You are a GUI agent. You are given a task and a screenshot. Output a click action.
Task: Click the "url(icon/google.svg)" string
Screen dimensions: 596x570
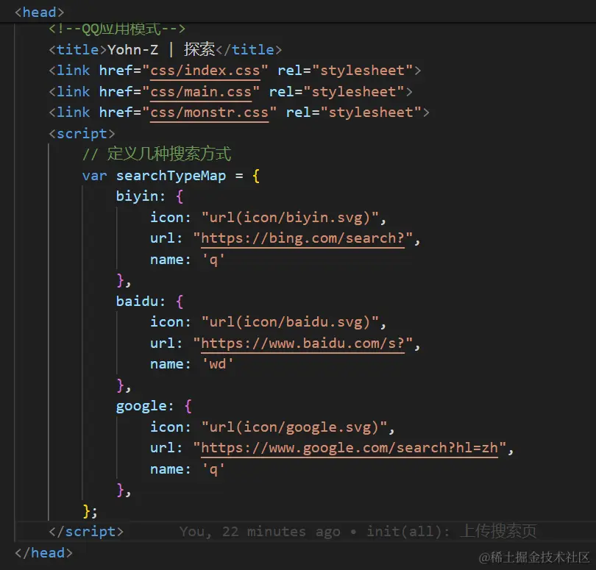click(x=294, y=427)
